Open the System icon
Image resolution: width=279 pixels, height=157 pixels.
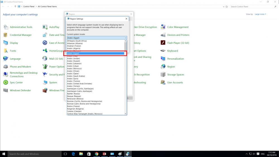coord(45,82)
